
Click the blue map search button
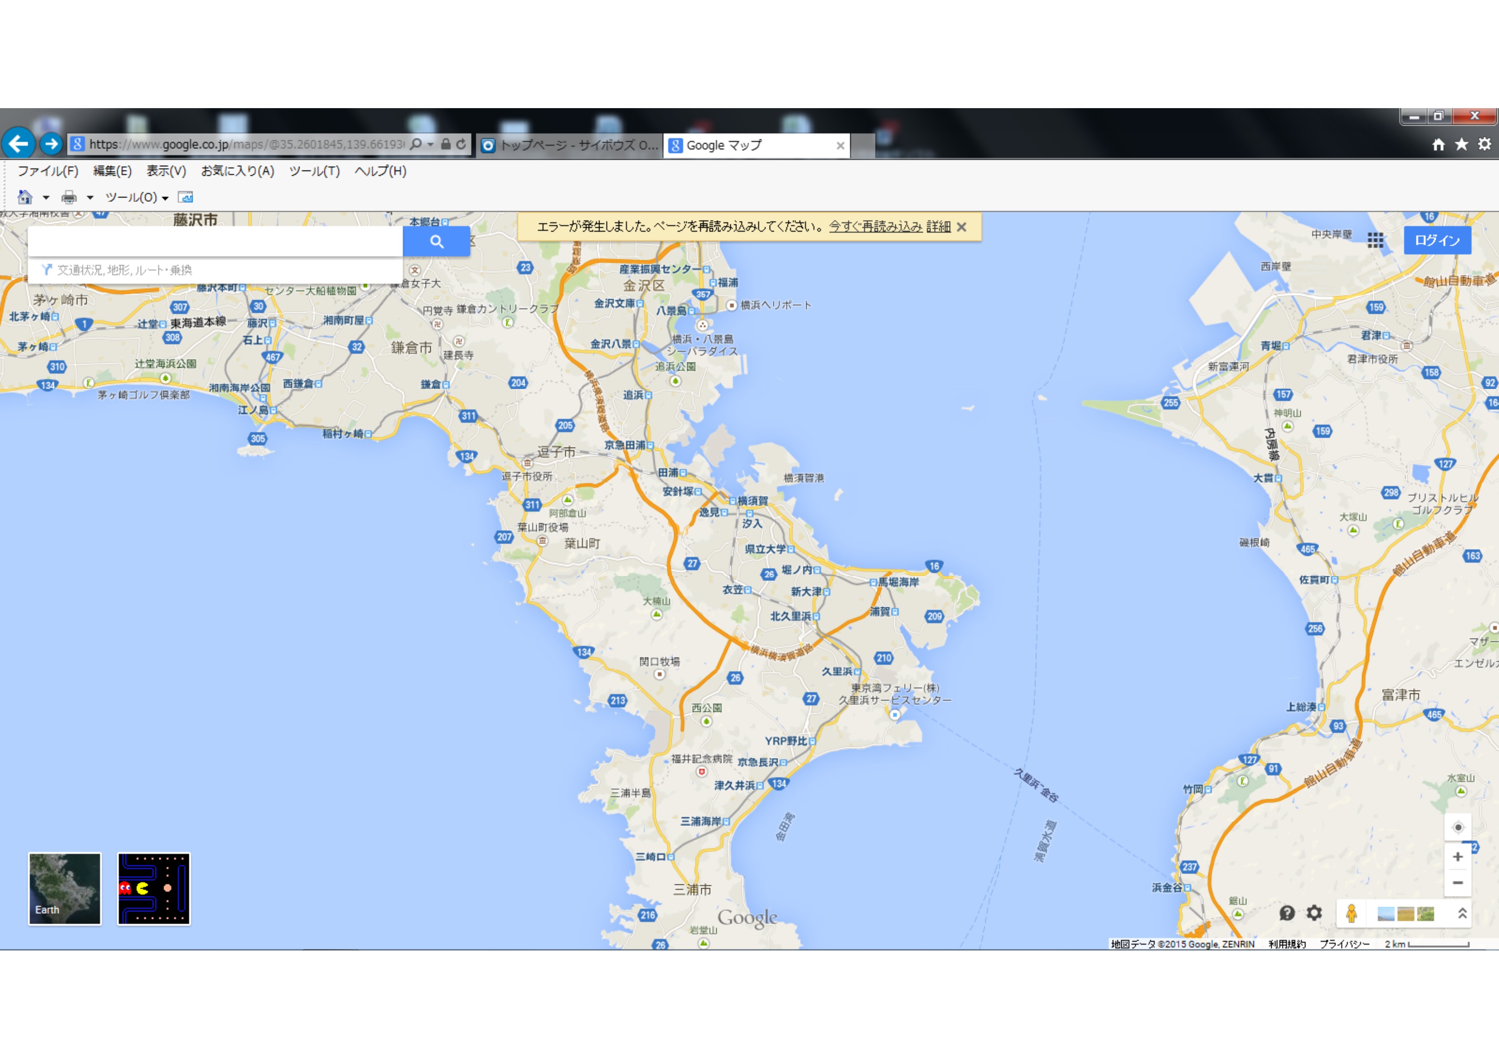point(436,241)
